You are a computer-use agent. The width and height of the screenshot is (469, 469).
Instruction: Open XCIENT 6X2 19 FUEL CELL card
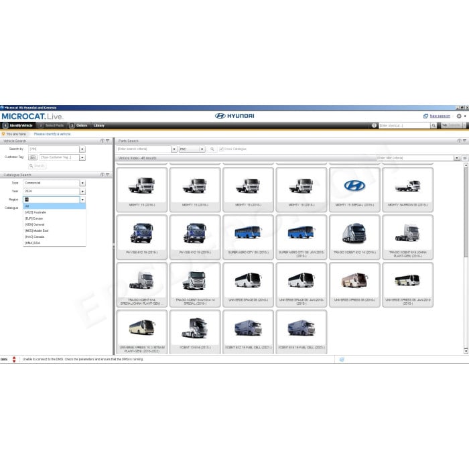click(249, 332)
